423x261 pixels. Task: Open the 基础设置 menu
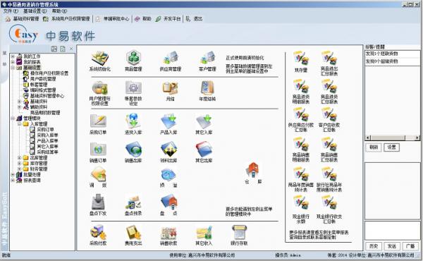35,11
